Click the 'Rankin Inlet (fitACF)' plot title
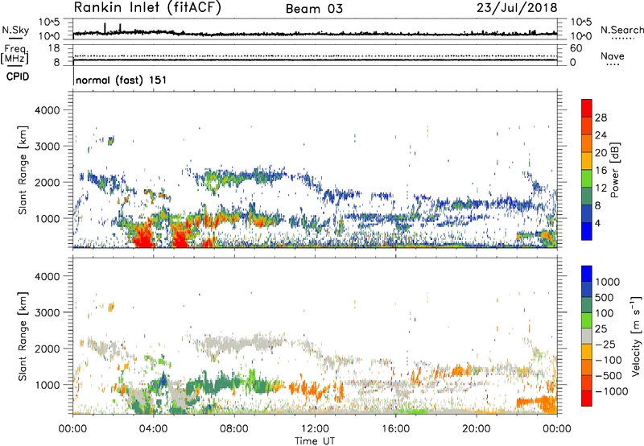This screenshot has height=446, width=644. point(147,7)
